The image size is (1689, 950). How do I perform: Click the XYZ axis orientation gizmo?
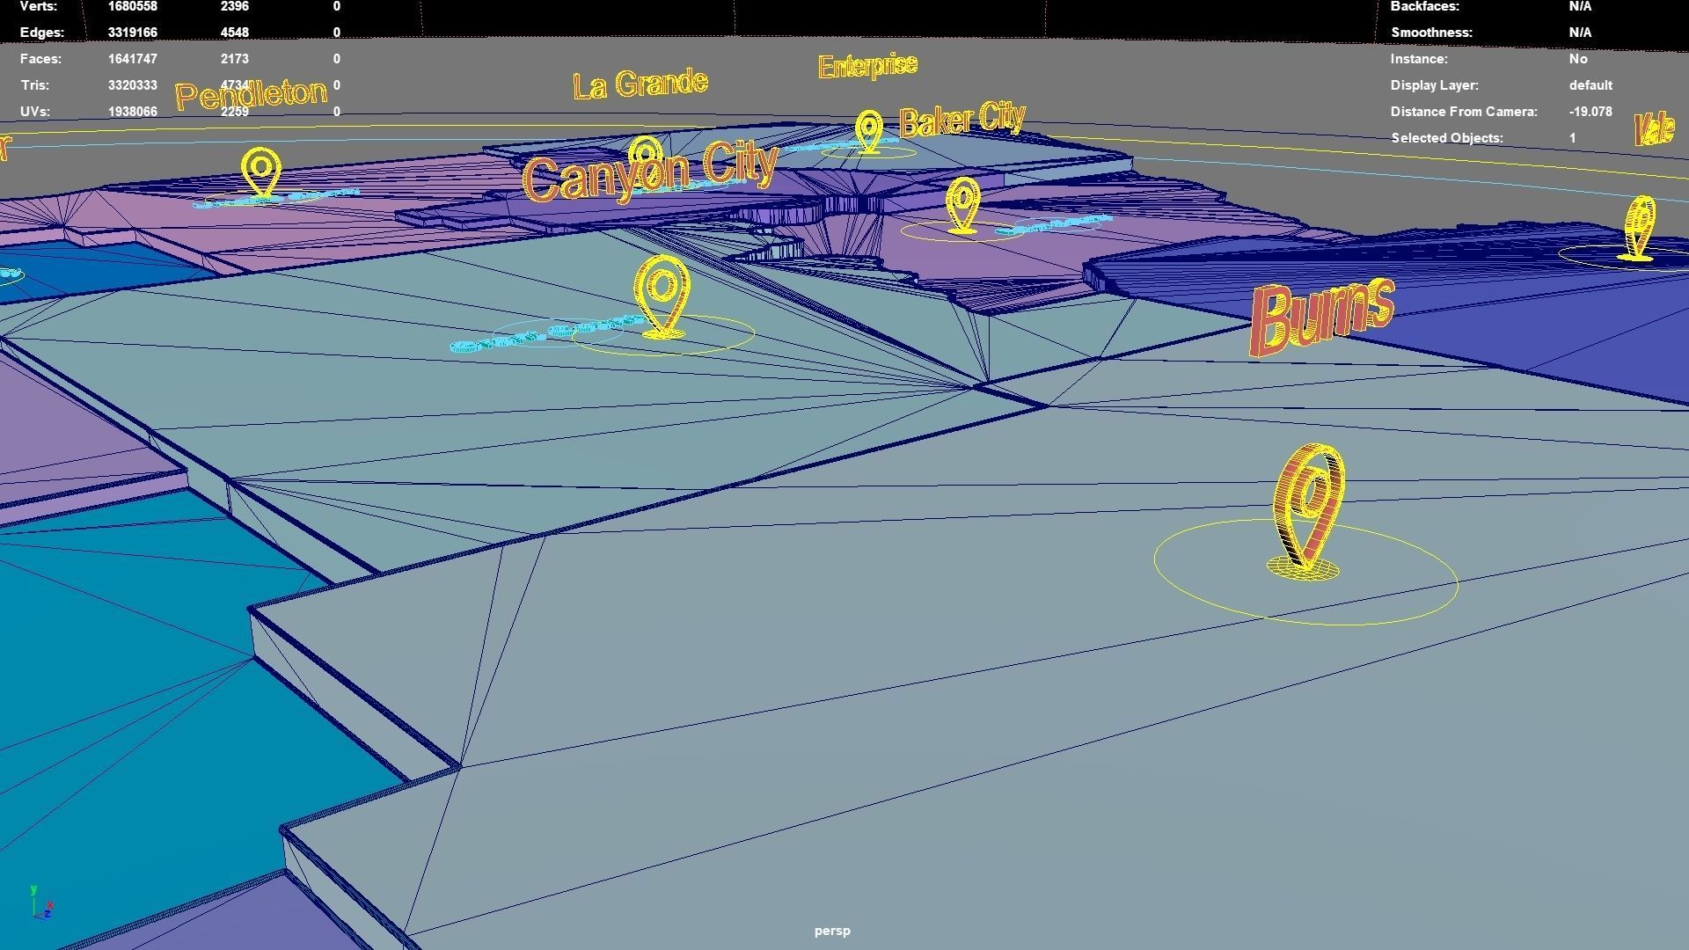41,904
